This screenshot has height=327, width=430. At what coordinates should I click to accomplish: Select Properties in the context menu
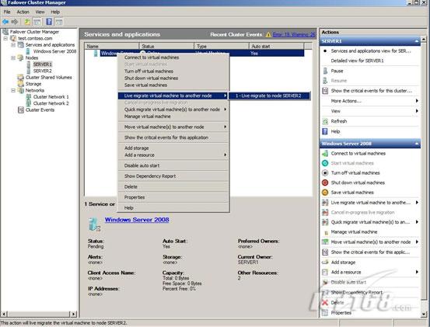[173, 197]
